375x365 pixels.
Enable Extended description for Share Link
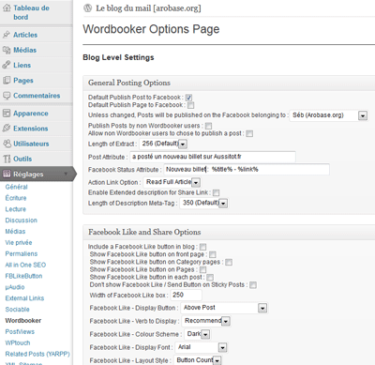216,192
